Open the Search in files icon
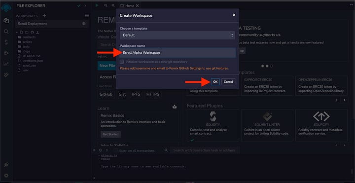This screenshot has height=183, width=355. (x=6, y=32)
